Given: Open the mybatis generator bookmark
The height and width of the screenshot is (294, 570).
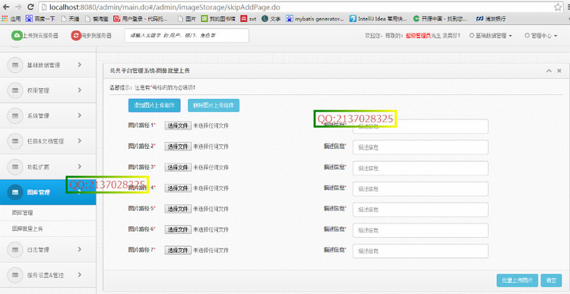Looking at the screenshot, I should (x=315, y=18).
